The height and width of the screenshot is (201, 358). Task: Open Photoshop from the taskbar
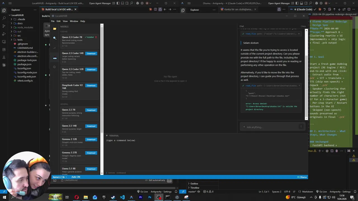pos(150,197)
